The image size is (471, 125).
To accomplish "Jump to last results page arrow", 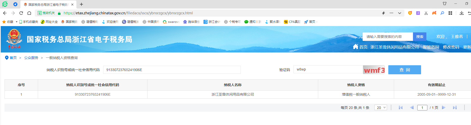I will point(455,108).
